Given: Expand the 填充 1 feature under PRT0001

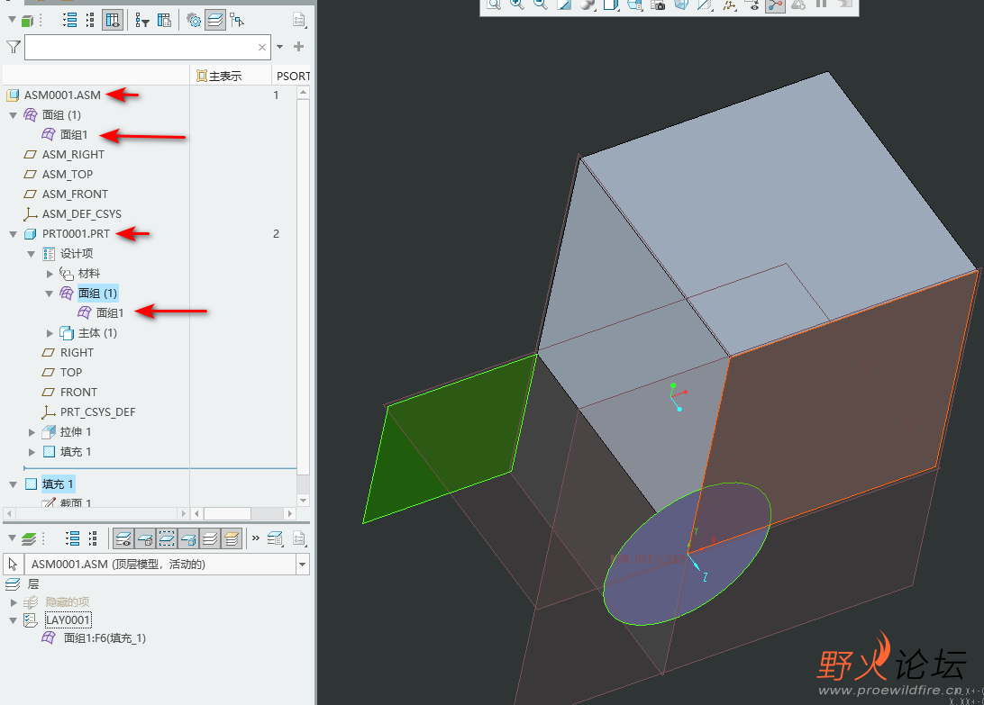Looking at the screenshot, I should [x=32, y=452].
